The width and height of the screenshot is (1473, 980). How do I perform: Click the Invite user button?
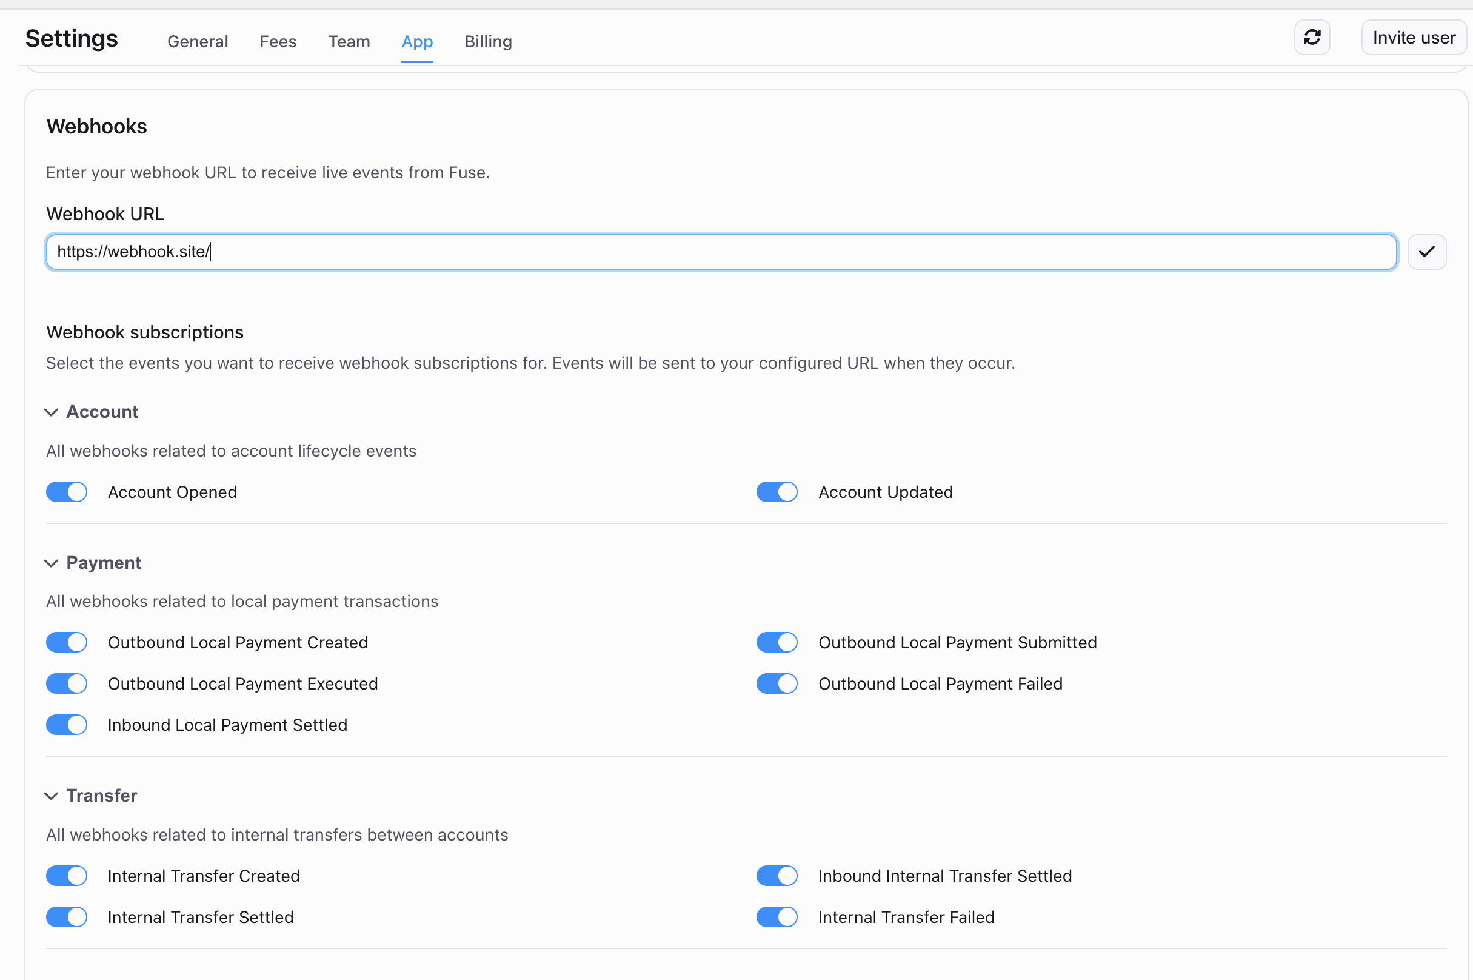(1414, 38)
